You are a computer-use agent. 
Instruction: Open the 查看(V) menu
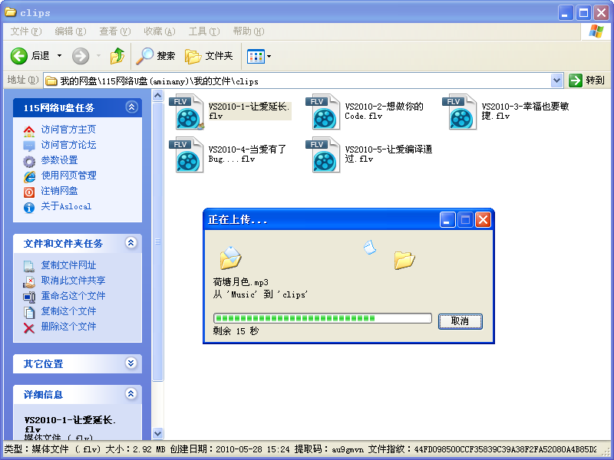pos(114,31)
